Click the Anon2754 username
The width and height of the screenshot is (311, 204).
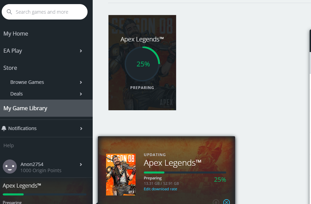32,164
